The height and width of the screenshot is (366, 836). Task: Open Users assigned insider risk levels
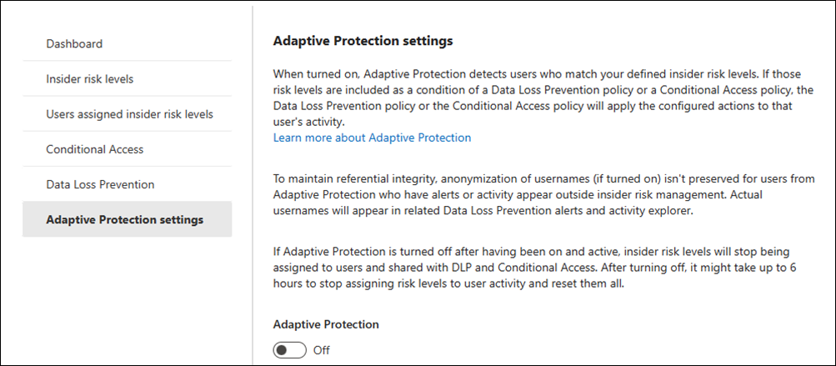click(x=129, y=114)
